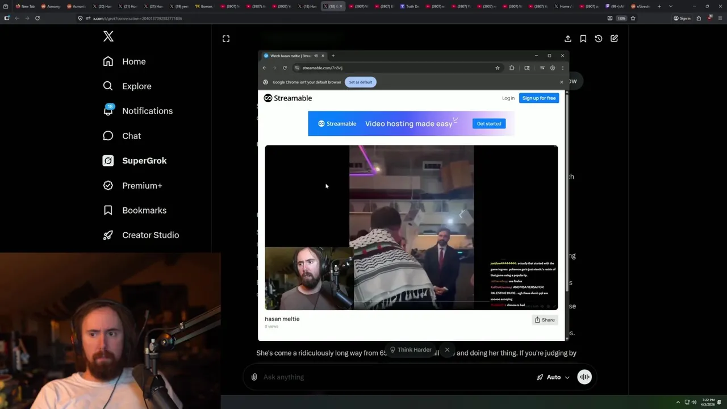Mute the Watch hasan meltie tab
The height and width of the screenshot is (409, 727).
[x=316, y=56]
